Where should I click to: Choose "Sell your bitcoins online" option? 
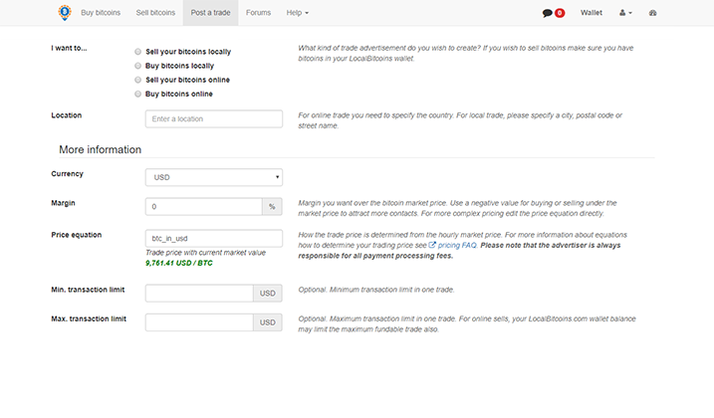click(x=137, y=80)
